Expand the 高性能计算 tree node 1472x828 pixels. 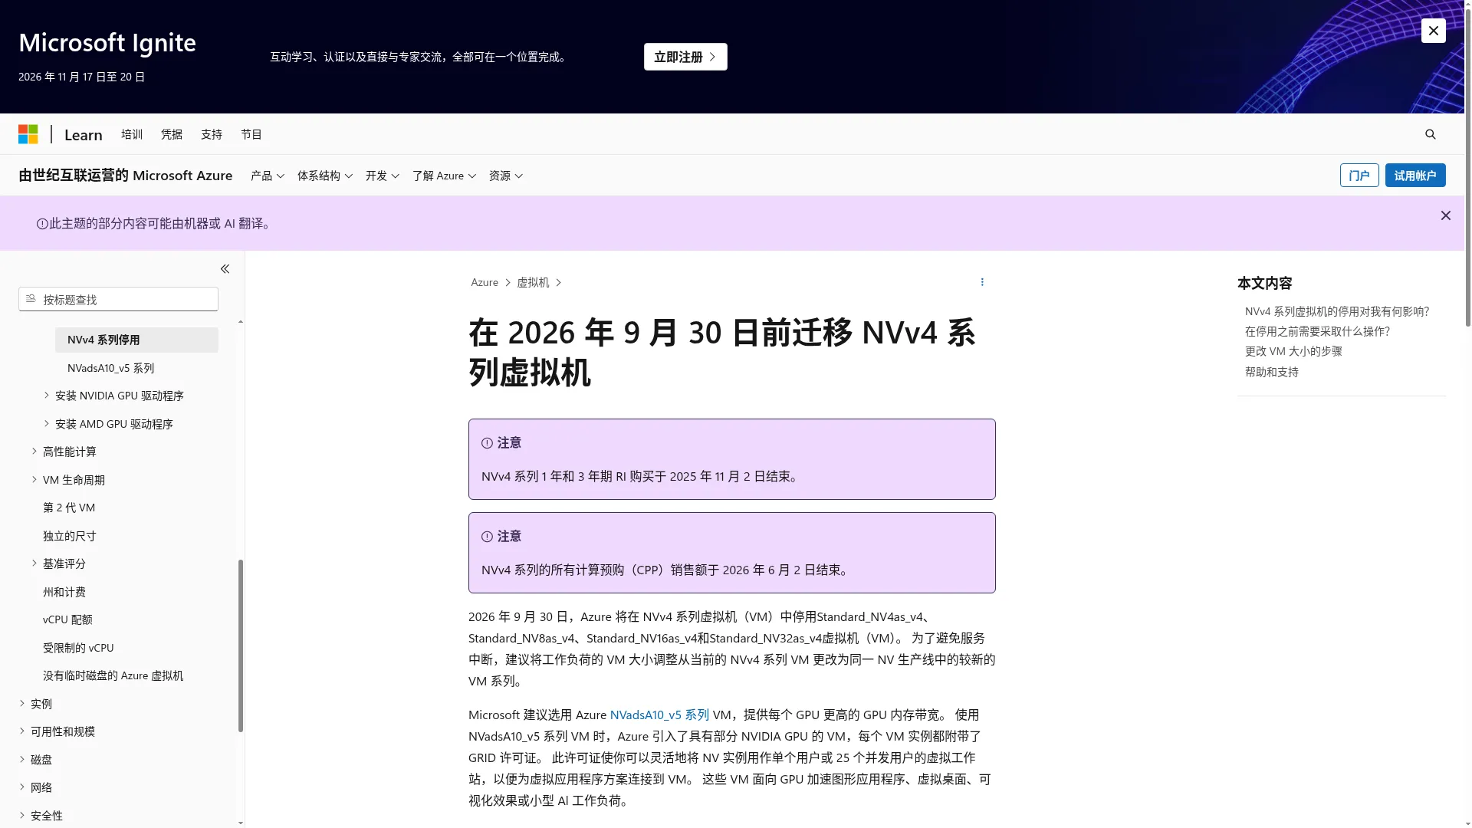pos(34,452)
